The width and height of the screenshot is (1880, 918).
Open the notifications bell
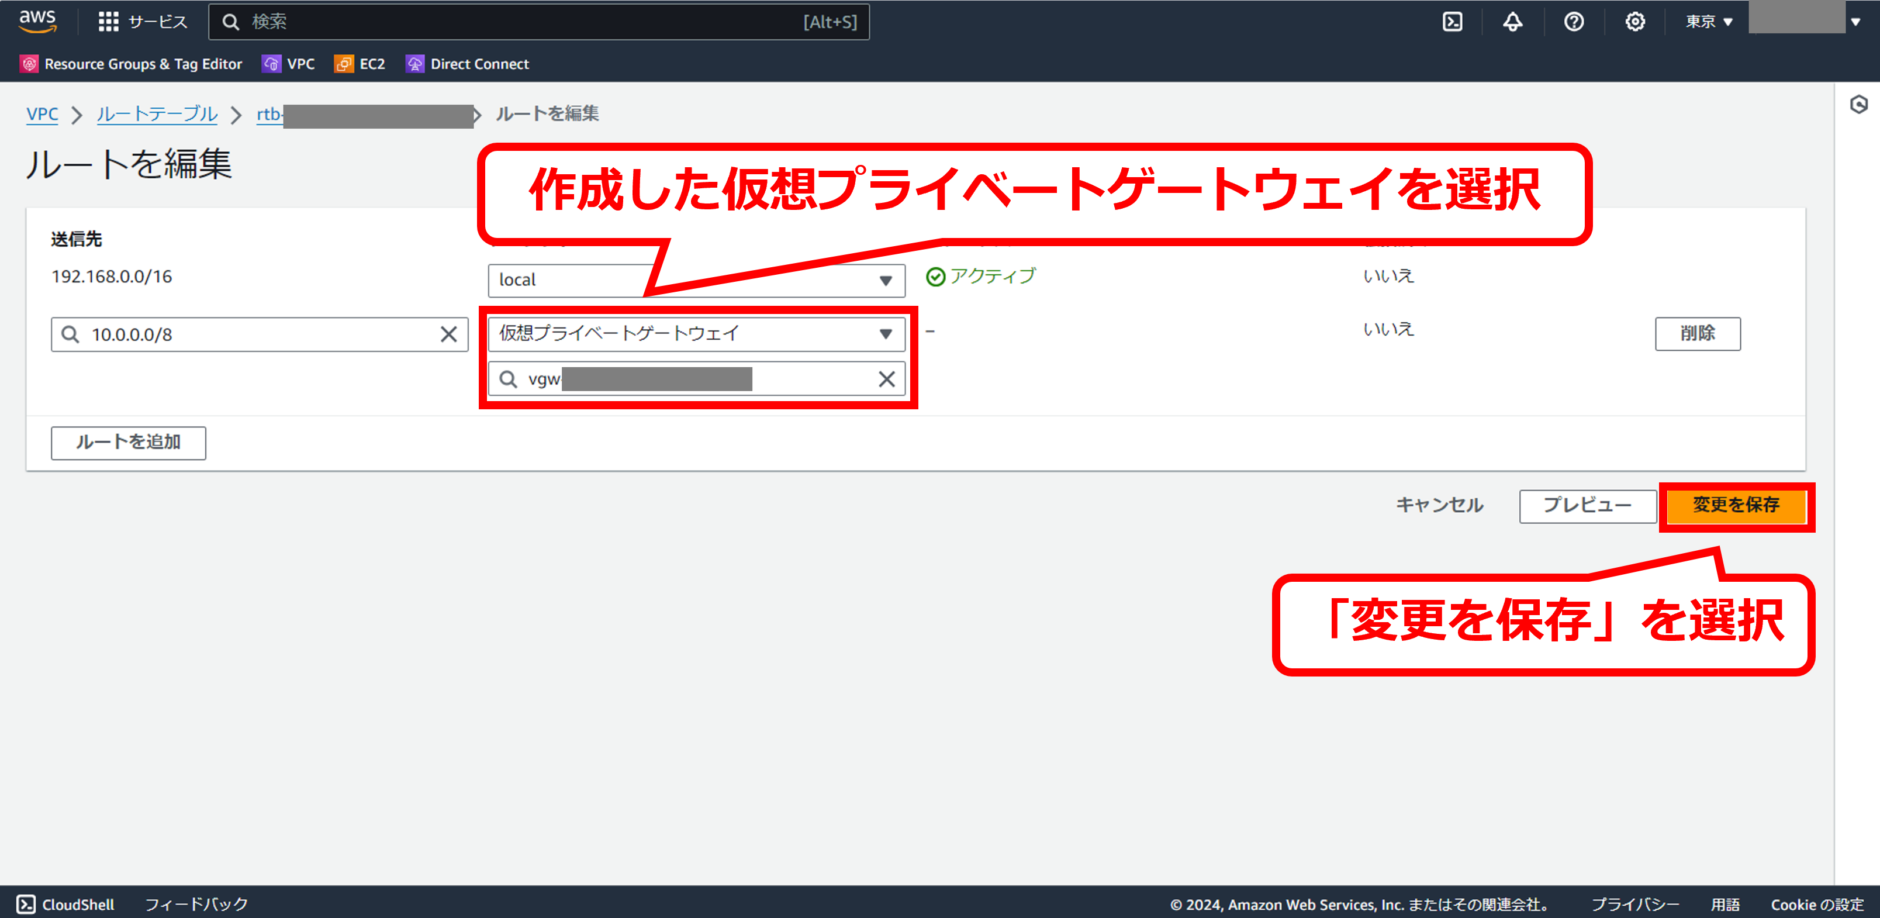tap(1513, 22)
